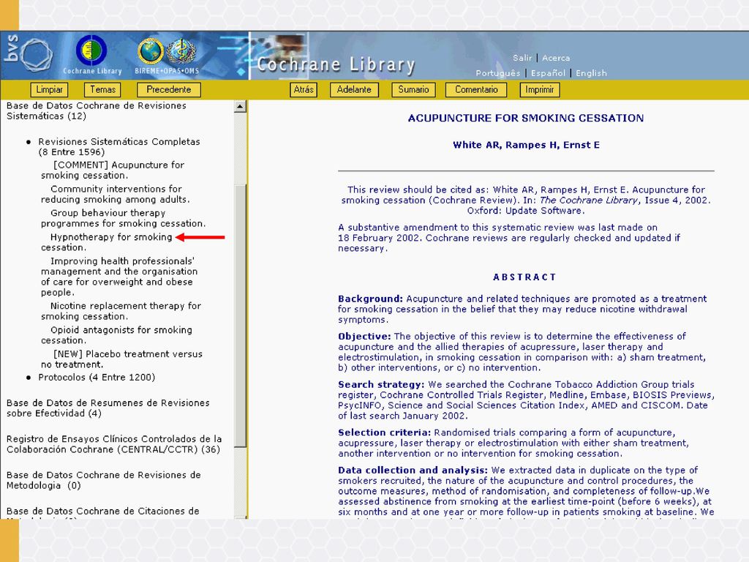
Task: Click the OMS emblem icon
Action: pyautogui.click(x=182, y=50)
